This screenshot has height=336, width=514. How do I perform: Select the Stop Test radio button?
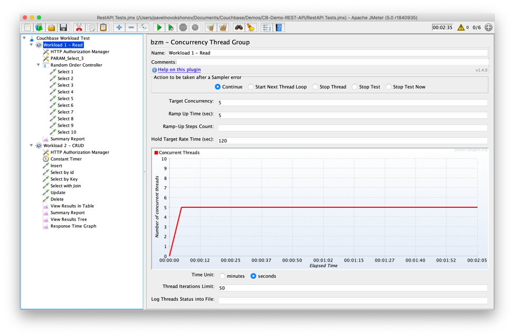tap(354, 87)
